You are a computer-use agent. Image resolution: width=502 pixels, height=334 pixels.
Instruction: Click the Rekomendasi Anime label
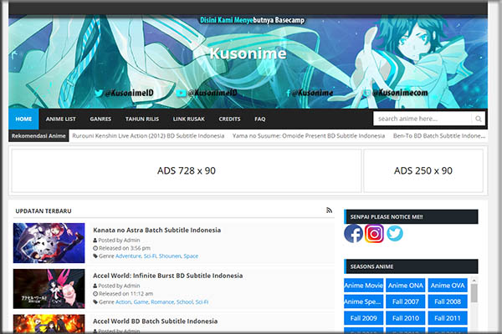coord(38,136)
